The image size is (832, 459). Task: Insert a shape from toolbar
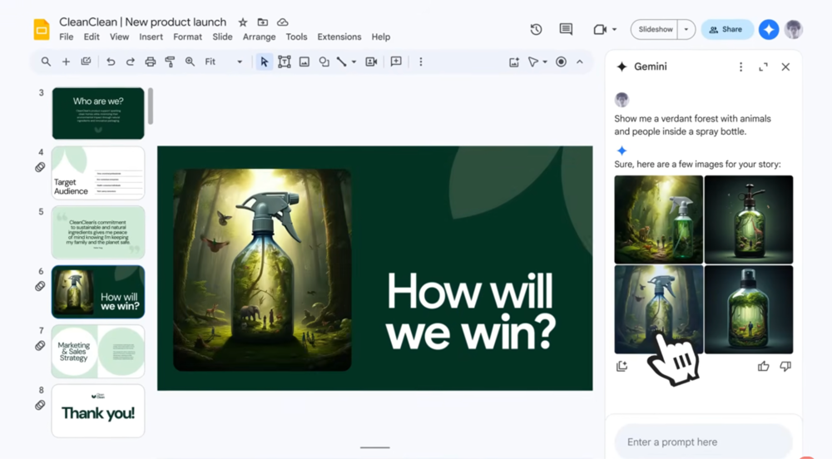coord(324,62)
